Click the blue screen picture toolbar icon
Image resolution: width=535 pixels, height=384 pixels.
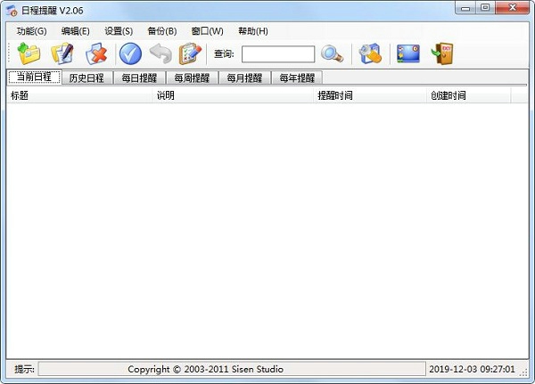coord(408,53)
